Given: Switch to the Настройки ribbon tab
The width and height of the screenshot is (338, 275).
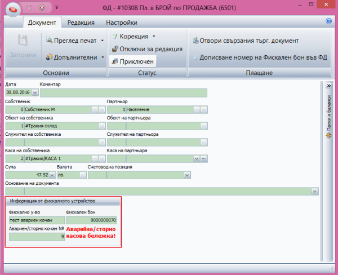Looking at the screenshot, I should [122, 23].
